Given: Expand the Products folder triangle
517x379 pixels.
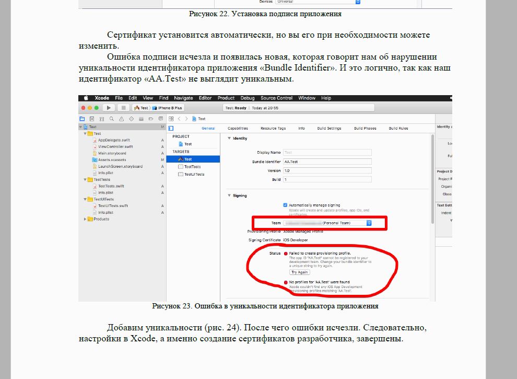Looking at the screenshot, I should pyautogui.click(x=85, y=219).
